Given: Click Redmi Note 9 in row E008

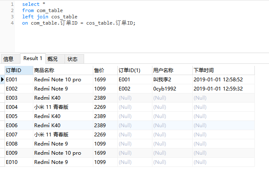Looking at the screenshot, I should [x=63, y=144].
